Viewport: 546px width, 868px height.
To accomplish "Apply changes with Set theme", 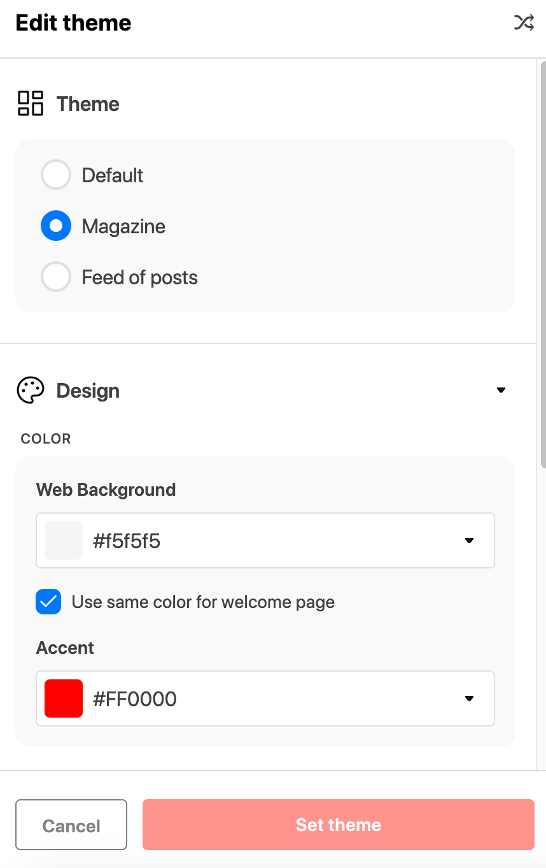I will point(338,825).
